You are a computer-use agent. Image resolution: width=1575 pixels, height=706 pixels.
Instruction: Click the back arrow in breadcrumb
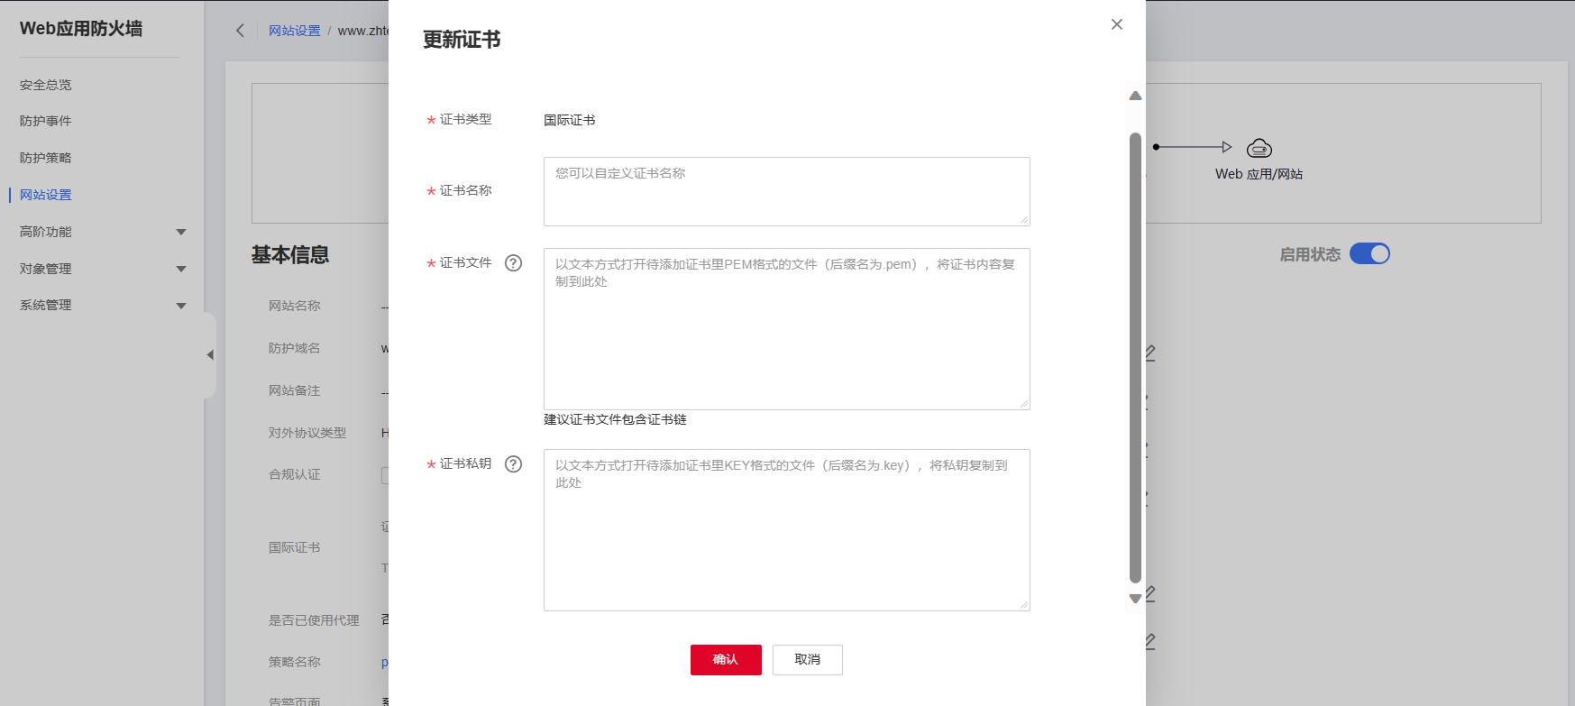(x=240, y=31)
